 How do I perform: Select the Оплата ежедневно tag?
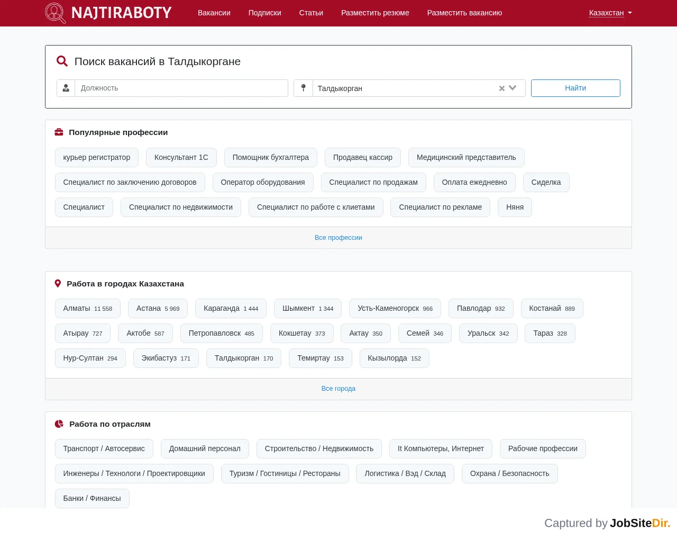pyautogui.click(x=474, y=182)
